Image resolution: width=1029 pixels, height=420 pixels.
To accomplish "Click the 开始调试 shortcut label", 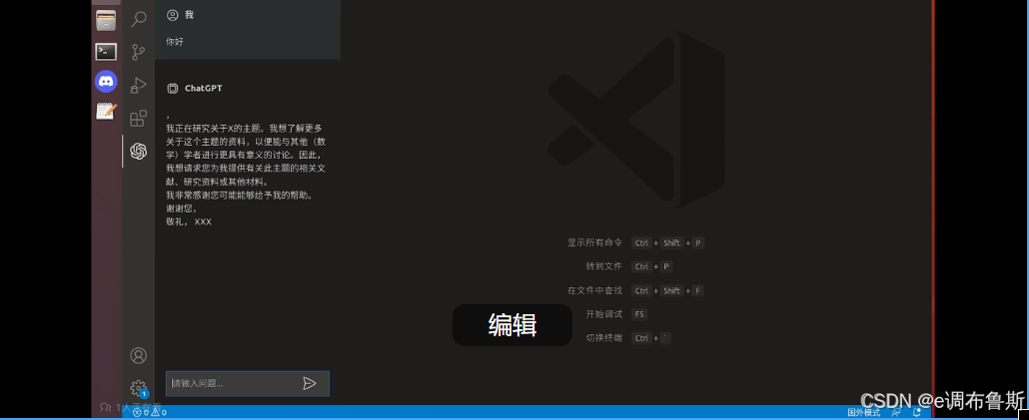I will (604, 314).
